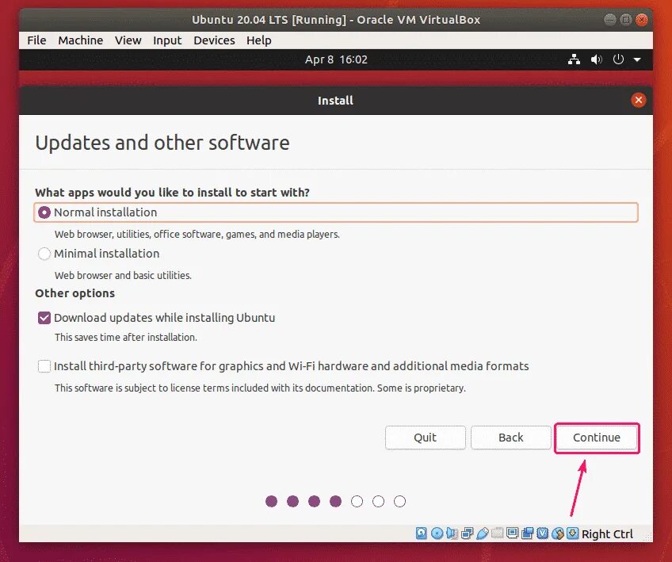Click the USB devices status icon
672x562 pixels.
tap(483, 533)
